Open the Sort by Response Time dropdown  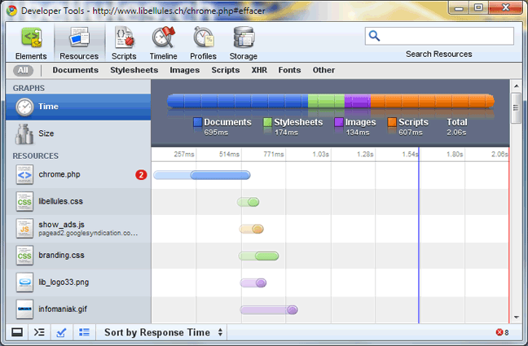click(x=164, y=332)
